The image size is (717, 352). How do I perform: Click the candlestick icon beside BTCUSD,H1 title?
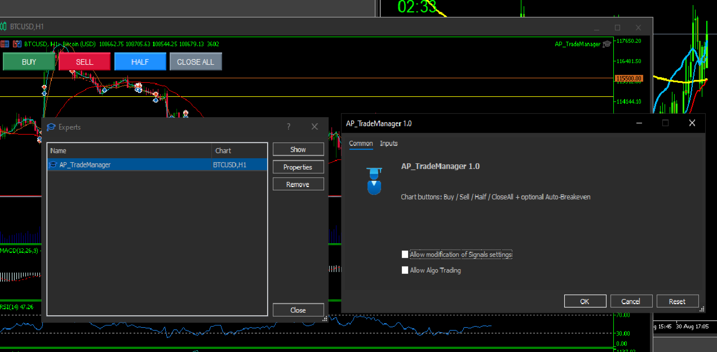click(4, 26)
